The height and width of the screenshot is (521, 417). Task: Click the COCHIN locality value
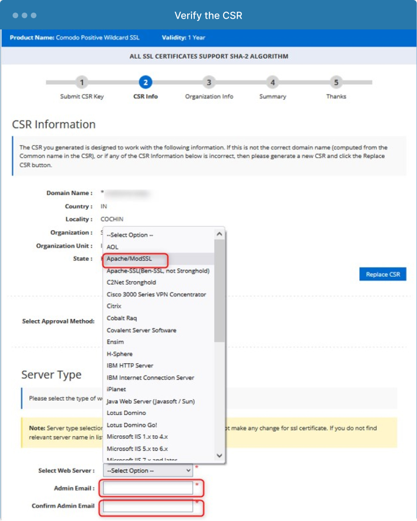(x=112, y=219)
